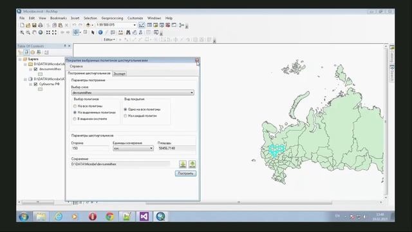Click the Fixed Zoom In icon
412x232 pixels.
48,32
